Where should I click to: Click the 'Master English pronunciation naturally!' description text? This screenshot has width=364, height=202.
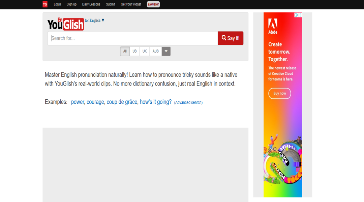click(141, 79)
